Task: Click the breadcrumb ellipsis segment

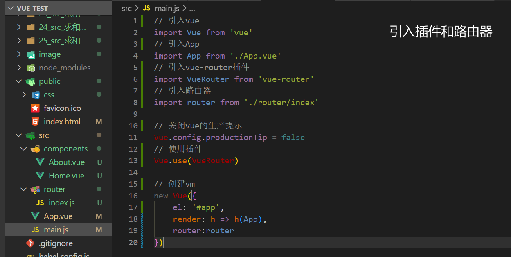Action: tap(192, 8)
